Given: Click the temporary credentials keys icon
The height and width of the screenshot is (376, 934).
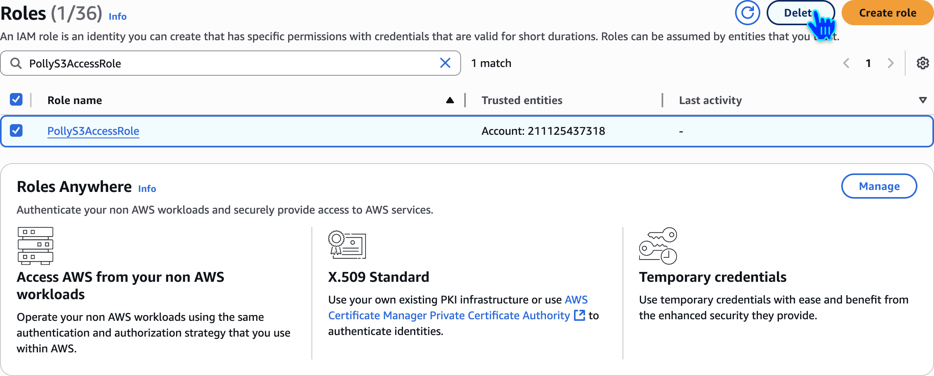Looking at the screenshot, I should coord(658,246).
